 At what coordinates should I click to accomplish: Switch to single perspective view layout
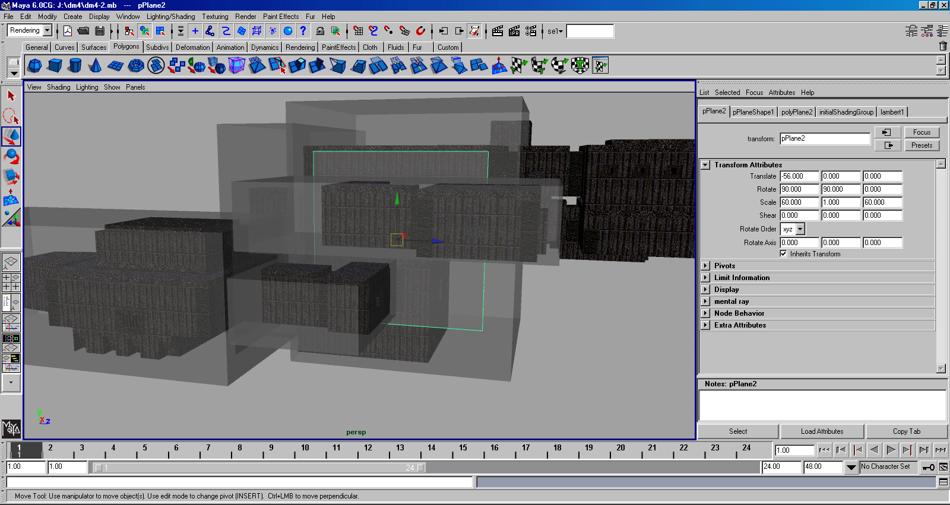pyautogui.click(x=11, y=262)
